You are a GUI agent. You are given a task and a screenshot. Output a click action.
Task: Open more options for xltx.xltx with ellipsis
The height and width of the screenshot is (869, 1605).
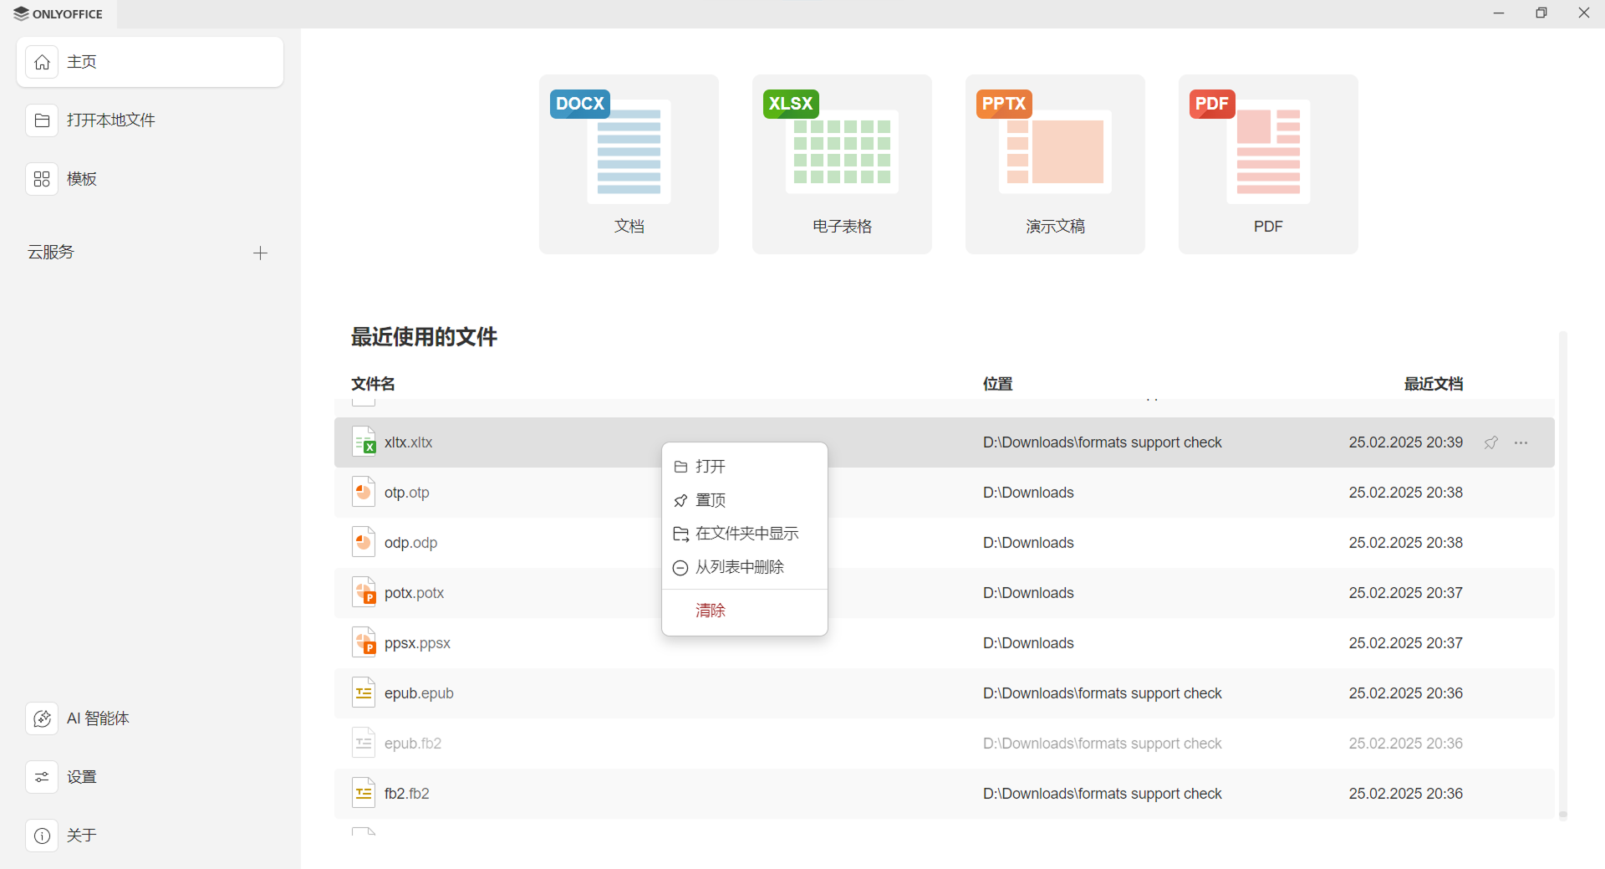1521,442
